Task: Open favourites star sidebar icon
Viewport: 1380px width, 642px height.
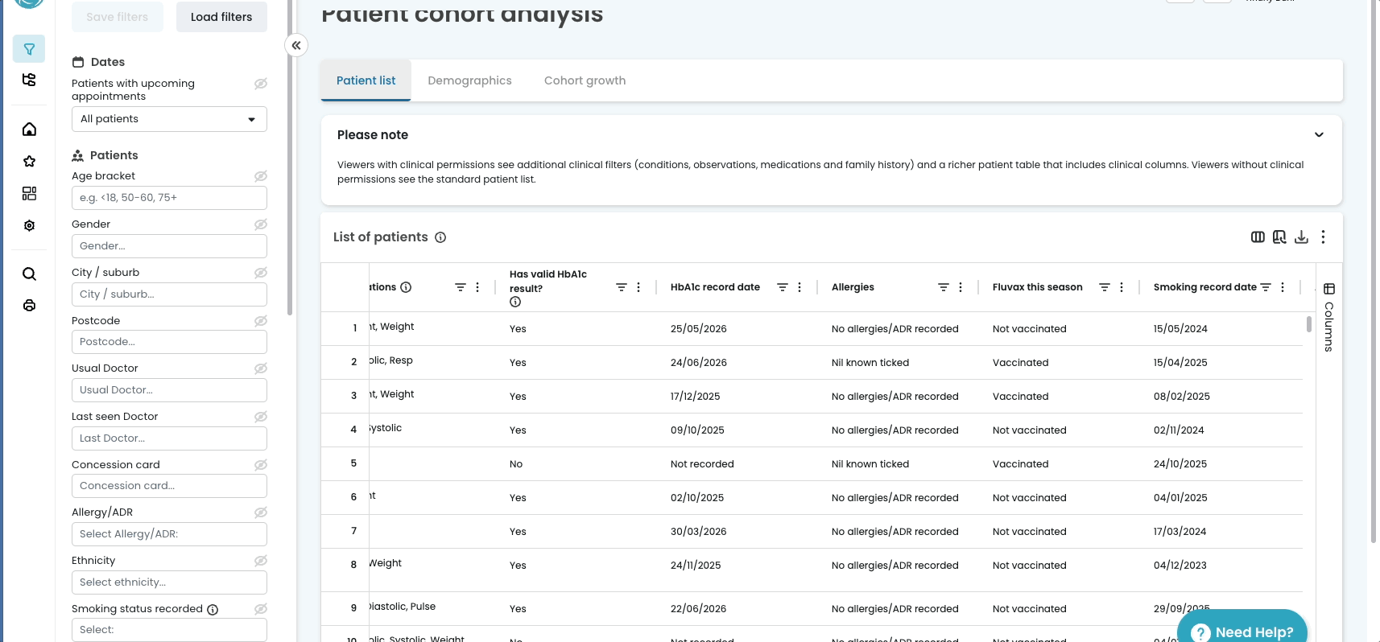Action: (x=29, y=161)
